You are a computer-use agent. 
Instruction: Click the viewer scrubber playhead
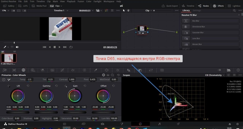[x=14, y=43]
